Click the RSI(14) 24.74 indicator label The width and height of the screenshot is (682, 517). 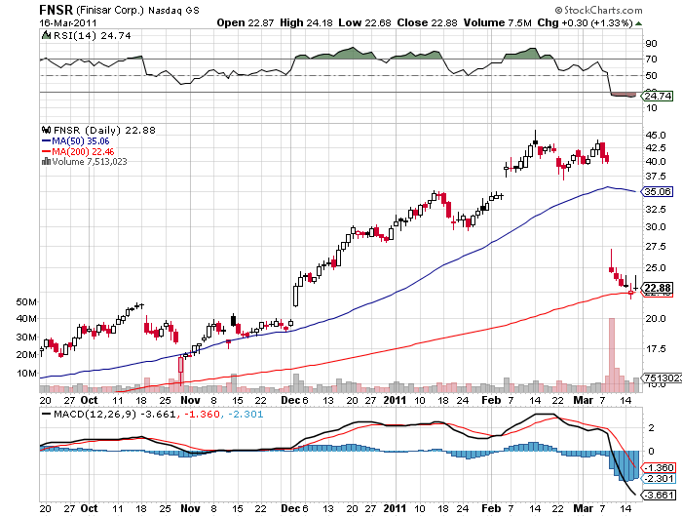[x=93, y=36]
